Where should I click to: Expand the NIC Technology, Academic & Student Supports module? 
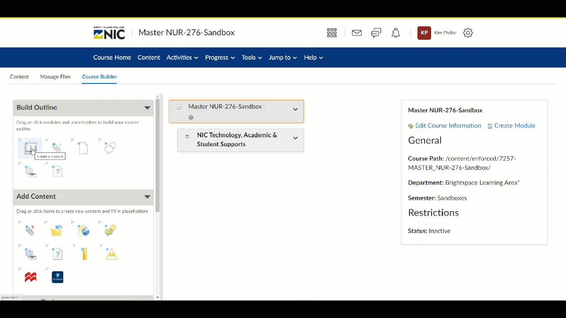click(187, 136)
